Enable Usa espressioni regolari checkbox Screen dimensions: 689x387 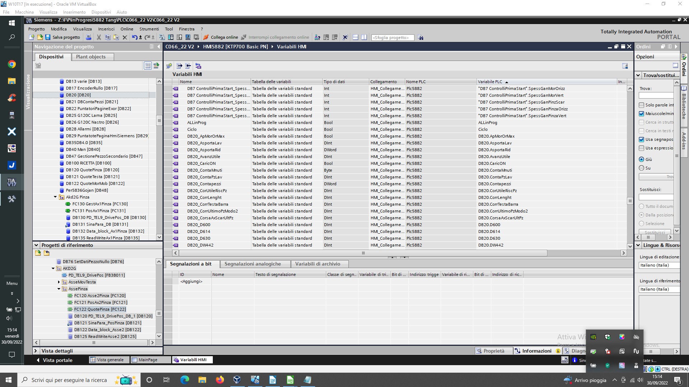pyautogui.click(x=642, y=148)
